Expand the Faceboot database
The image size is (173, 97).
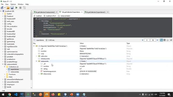click(x=3, y=16)
